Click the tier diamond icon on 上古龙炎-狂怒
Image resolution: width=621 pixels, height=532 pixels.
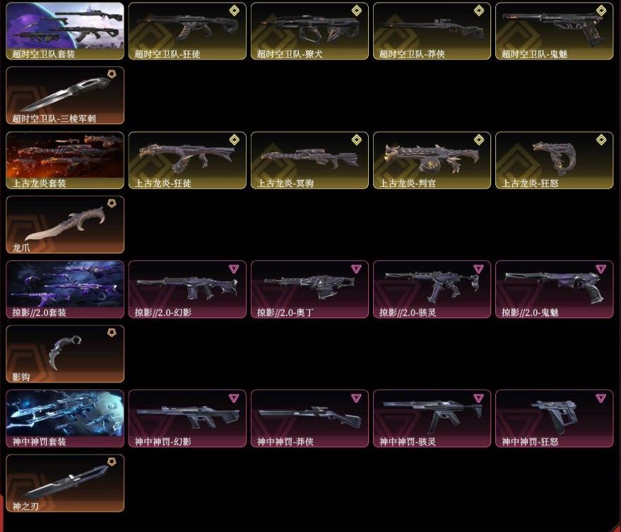coord(601,140)
